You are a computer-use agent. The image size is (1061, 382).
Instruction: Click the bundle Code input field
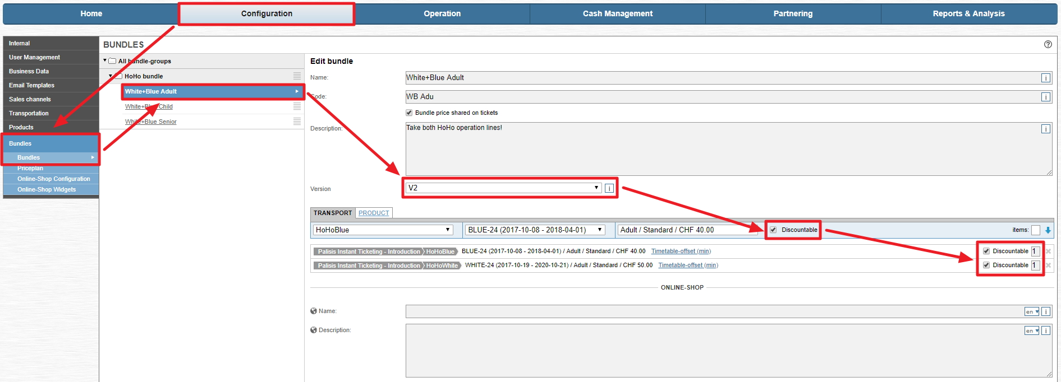[x=729, y=97]
